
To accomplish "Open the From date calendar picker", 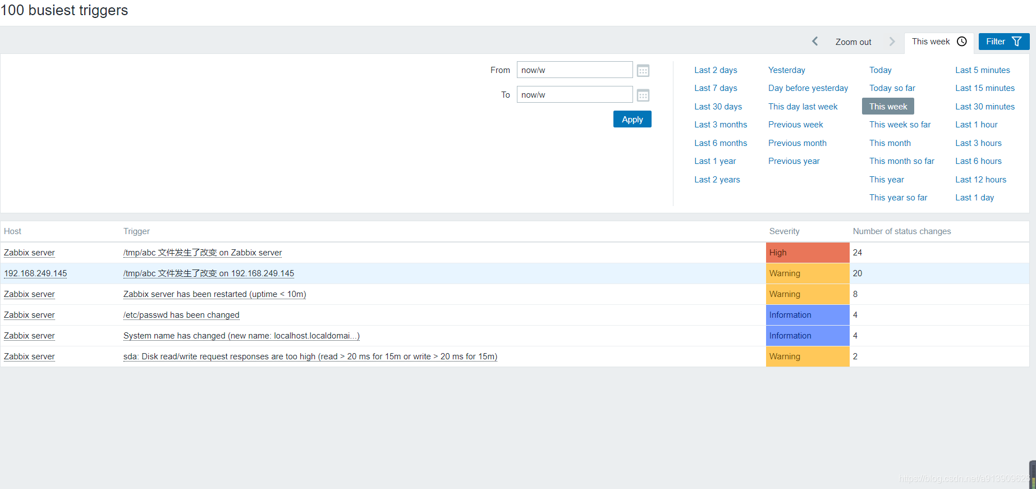I will coord(643,71).
